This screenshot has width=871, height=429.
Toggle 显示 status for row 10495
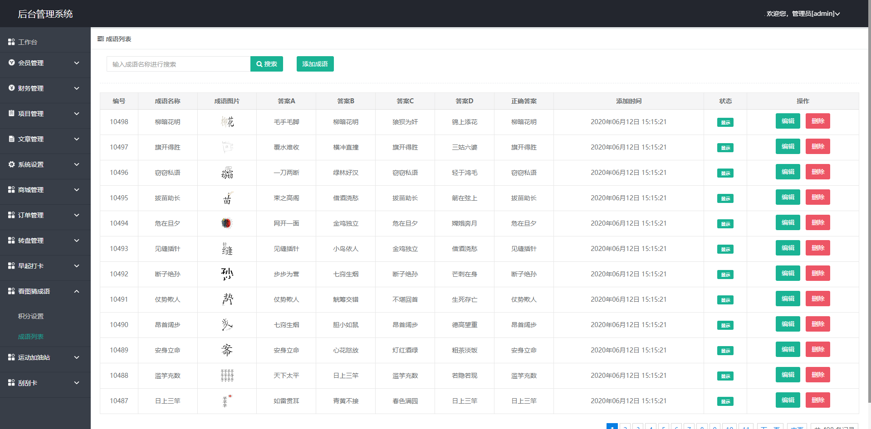725,198
